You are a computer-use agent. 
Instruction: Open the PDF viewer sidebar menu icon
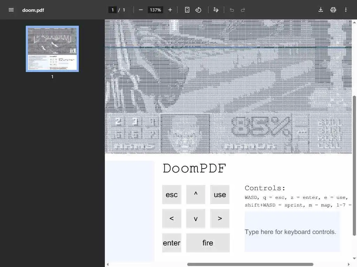(11, 10)
